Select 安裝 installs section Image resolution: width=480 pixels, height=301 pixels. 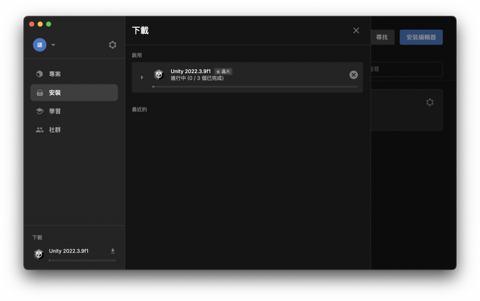pyautogui.click(x=74, y=92)
